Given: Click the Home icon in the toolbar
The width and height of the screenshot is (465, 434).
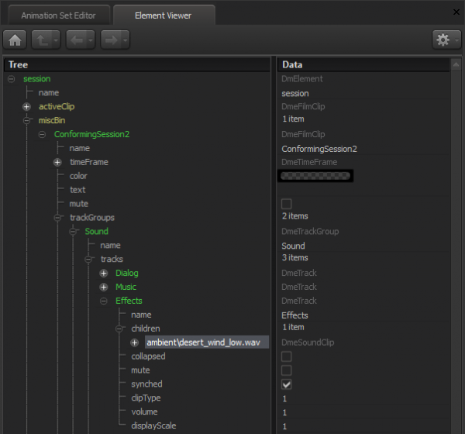Looking at the screenshot, I should point(15,40).
